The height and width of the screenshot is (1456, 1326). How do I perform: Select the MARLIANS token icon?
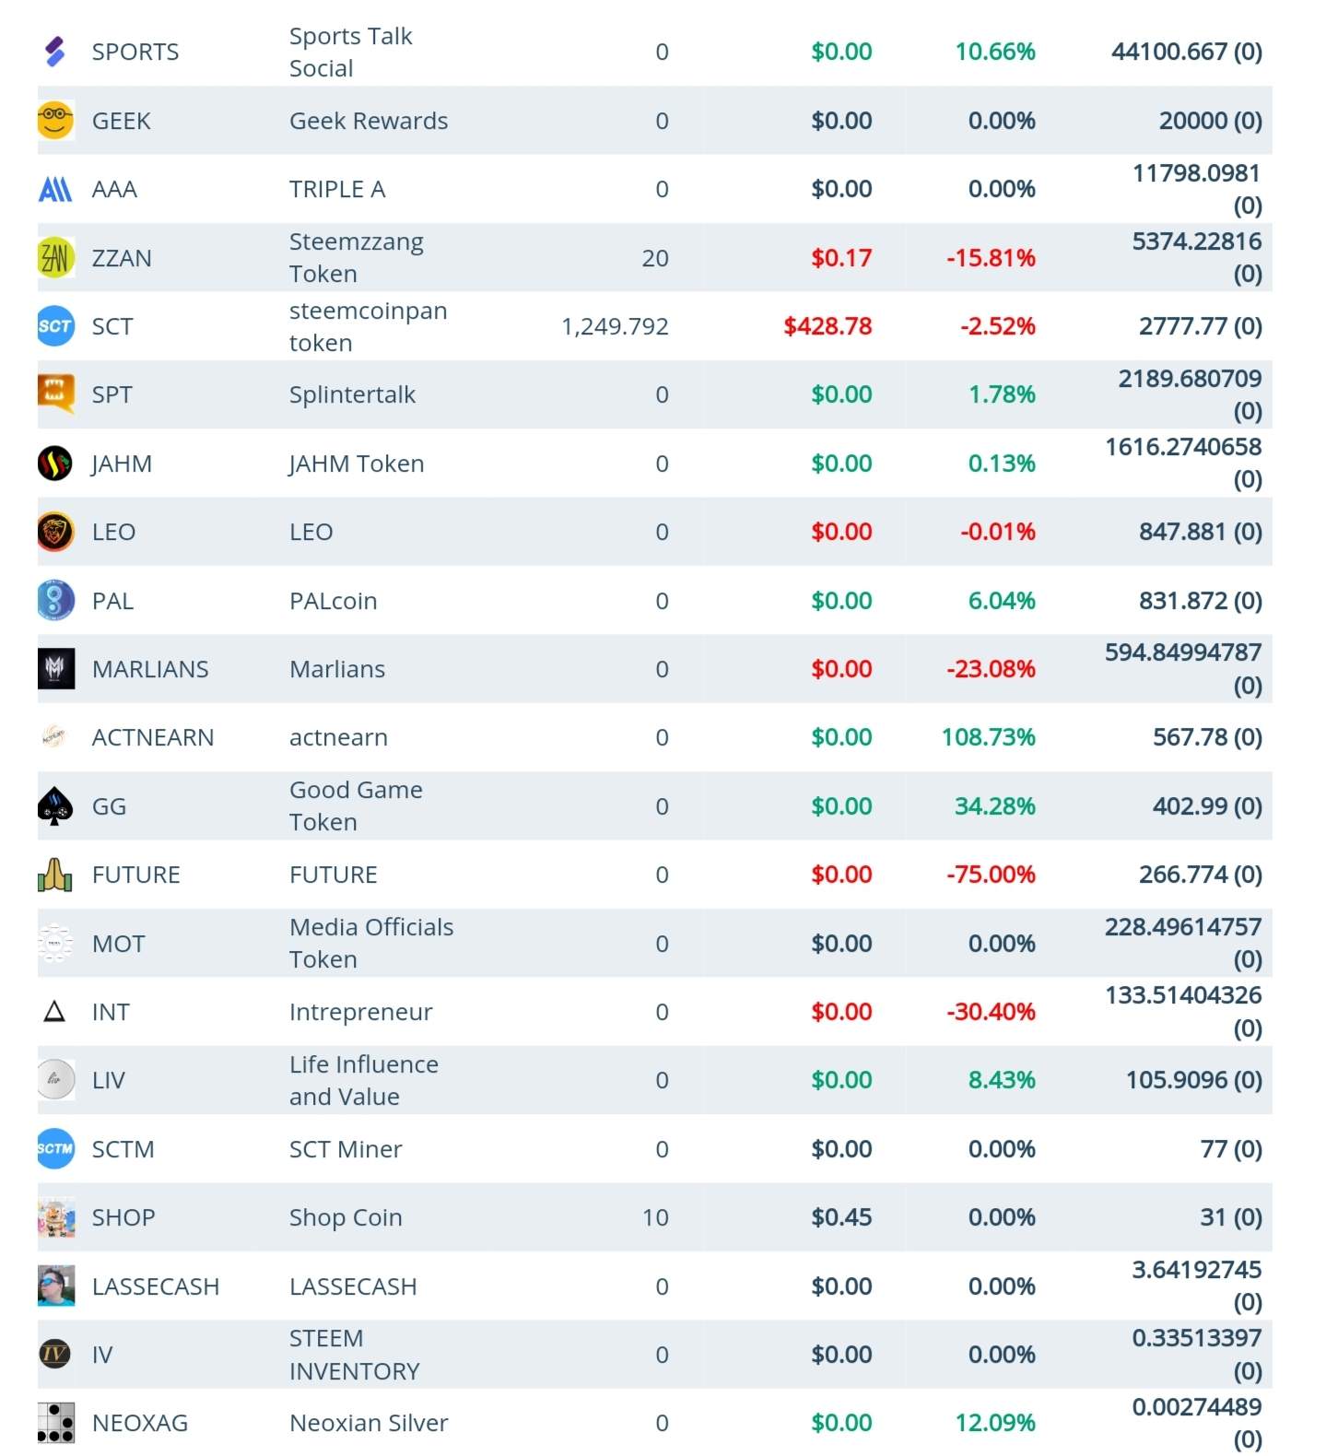coord(55,669)
